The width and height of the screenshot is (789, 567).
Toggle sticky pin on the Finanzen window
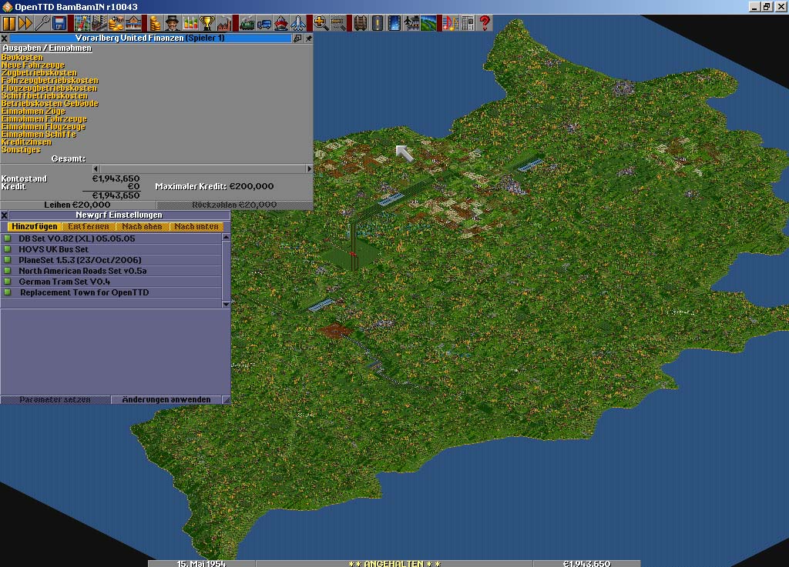309,38
